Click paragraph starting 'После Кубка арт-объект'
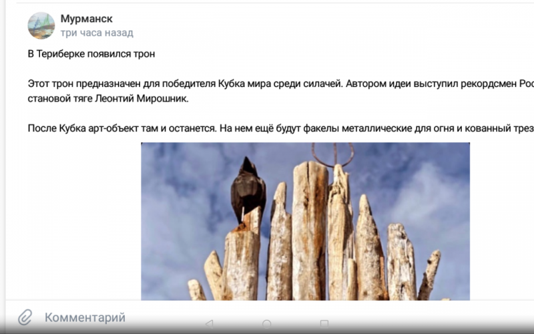The image size is (534, 334). 280,128
